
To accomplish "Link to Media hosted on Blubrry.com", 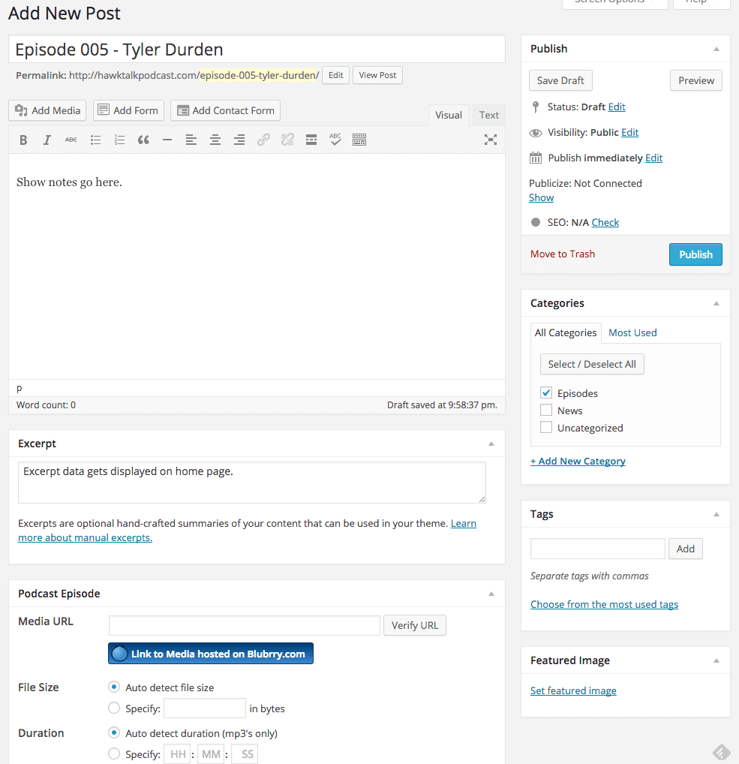I will 211,654.
